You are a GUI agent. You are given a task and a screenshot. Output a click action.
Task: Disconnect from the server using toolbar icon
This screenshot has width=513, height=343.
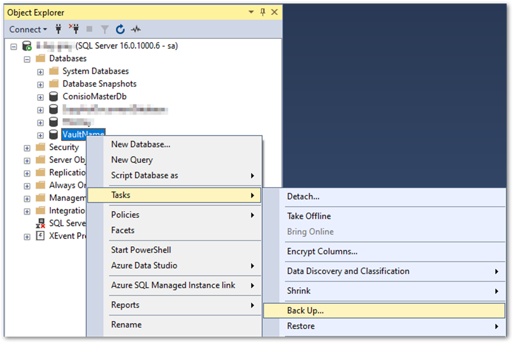[x=73, y=29]
